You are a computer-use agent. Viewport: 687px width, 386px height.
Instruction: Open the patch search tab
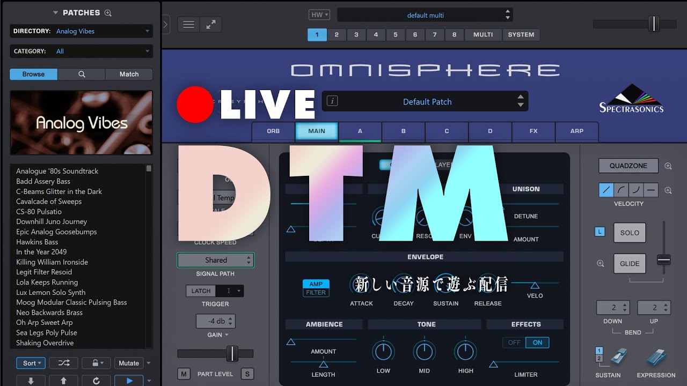tap(82, 74)
